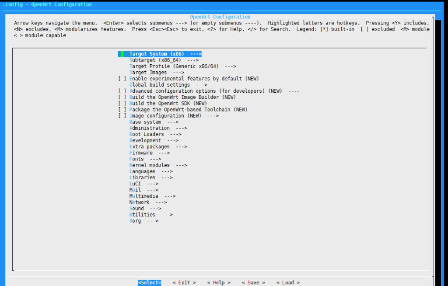
Task: Click the '.config - OpenWrt Configuration' header text
Action: point(47,4)
